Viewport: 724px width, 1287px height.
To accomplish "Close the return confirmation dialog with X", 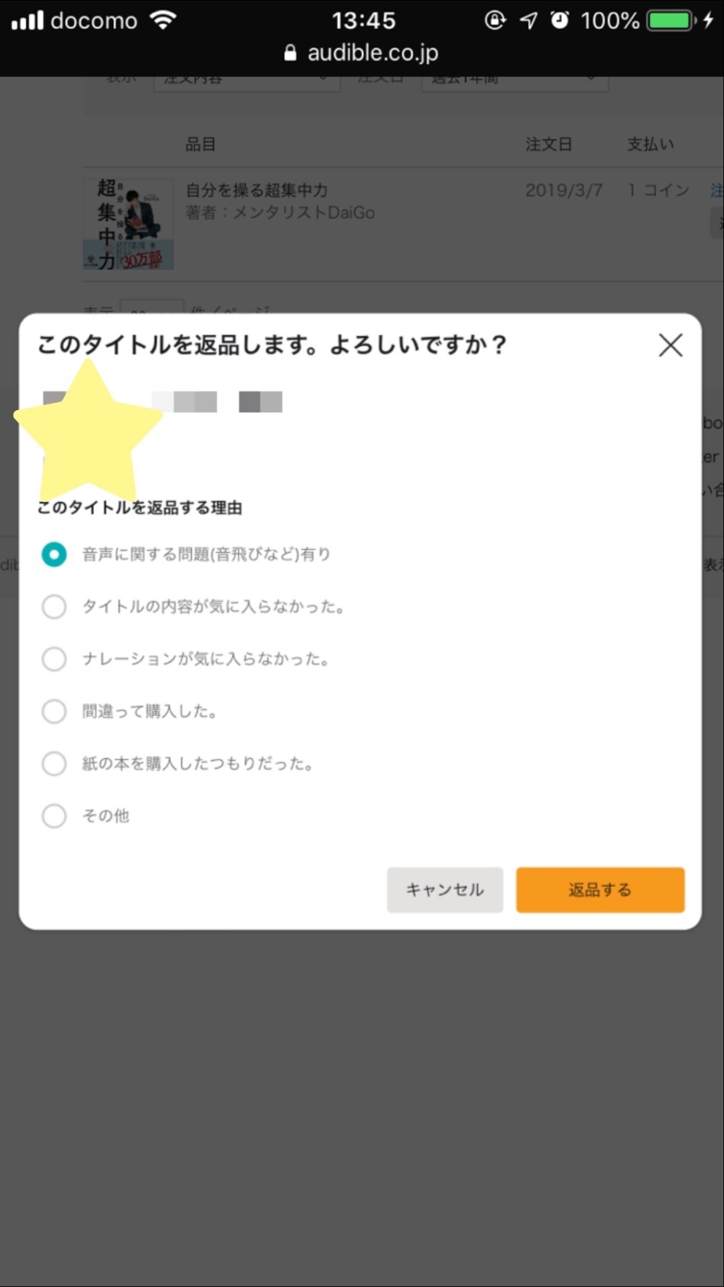I will [670, 345].
